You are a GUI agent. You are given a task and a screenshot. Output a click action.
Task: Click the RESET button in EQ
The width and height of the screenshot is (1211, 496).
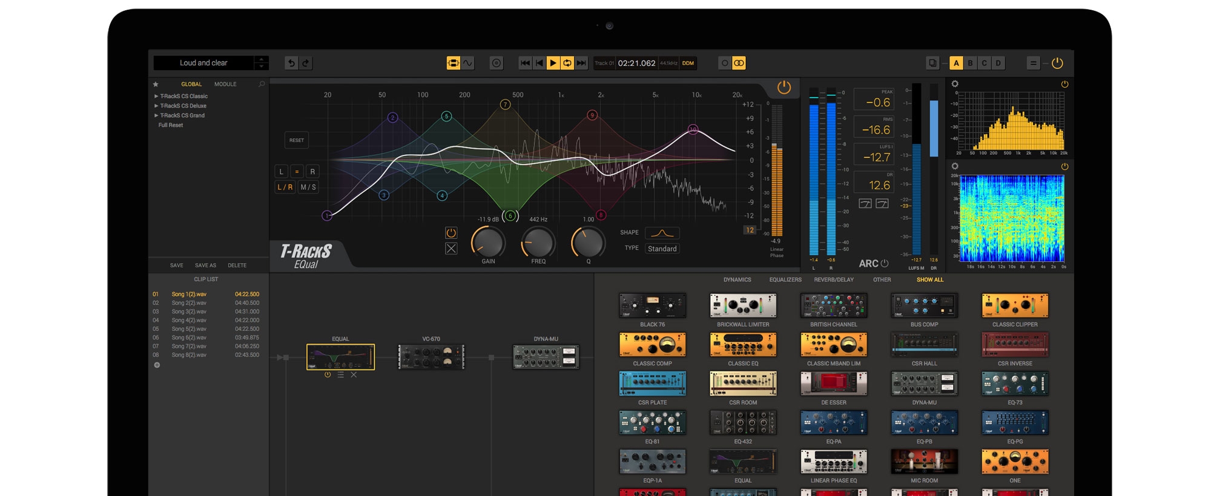pos(297,140)
